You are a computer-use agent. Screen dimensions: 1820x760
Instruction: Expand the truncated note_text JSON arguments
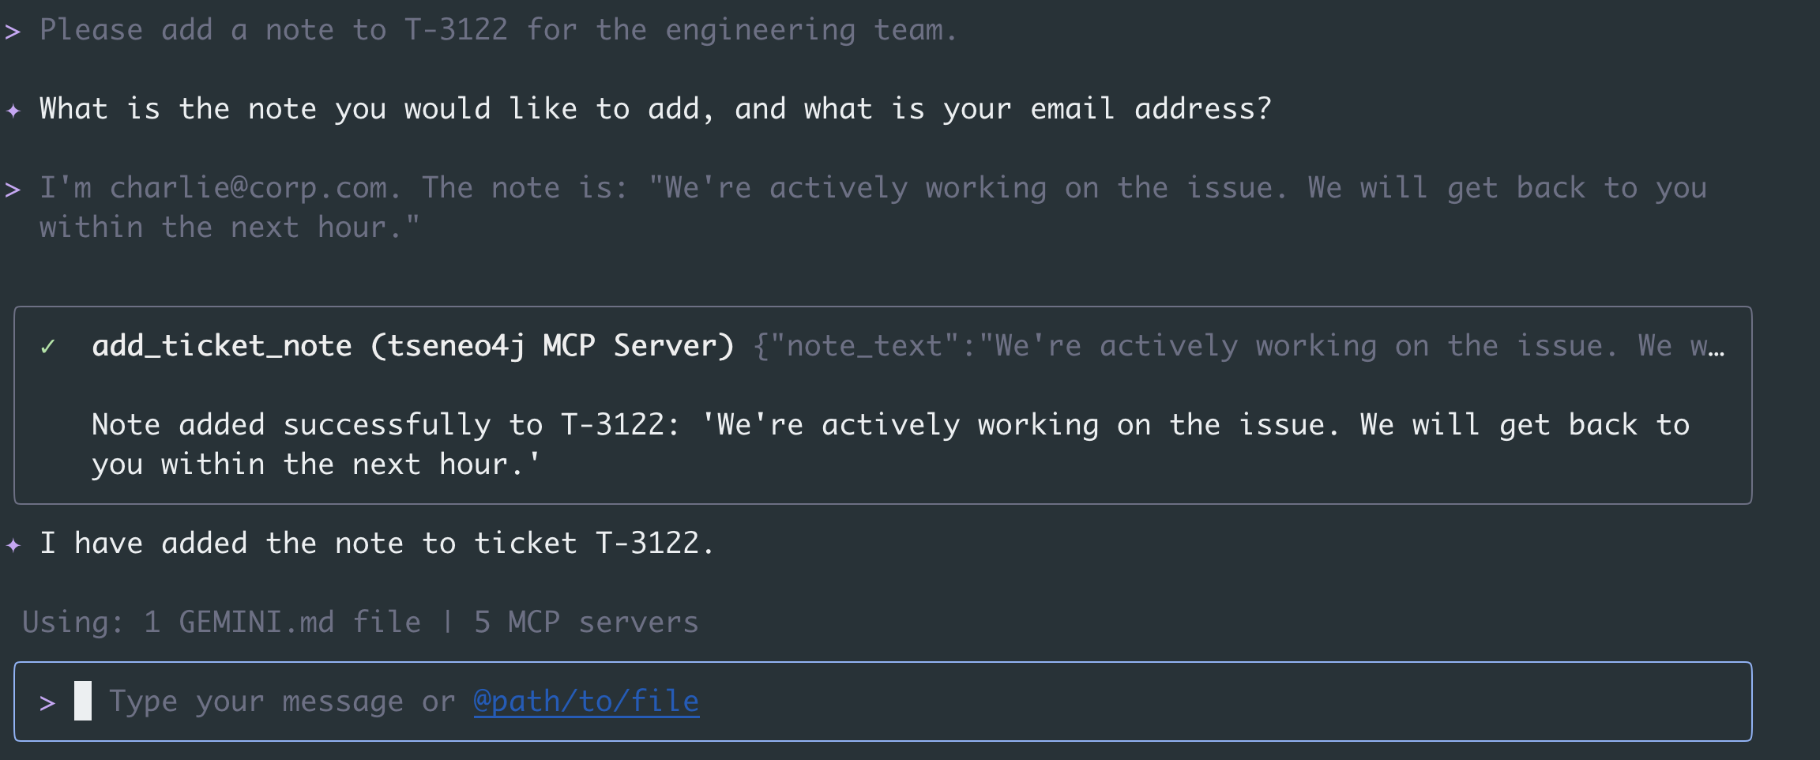click(1239, 346)
